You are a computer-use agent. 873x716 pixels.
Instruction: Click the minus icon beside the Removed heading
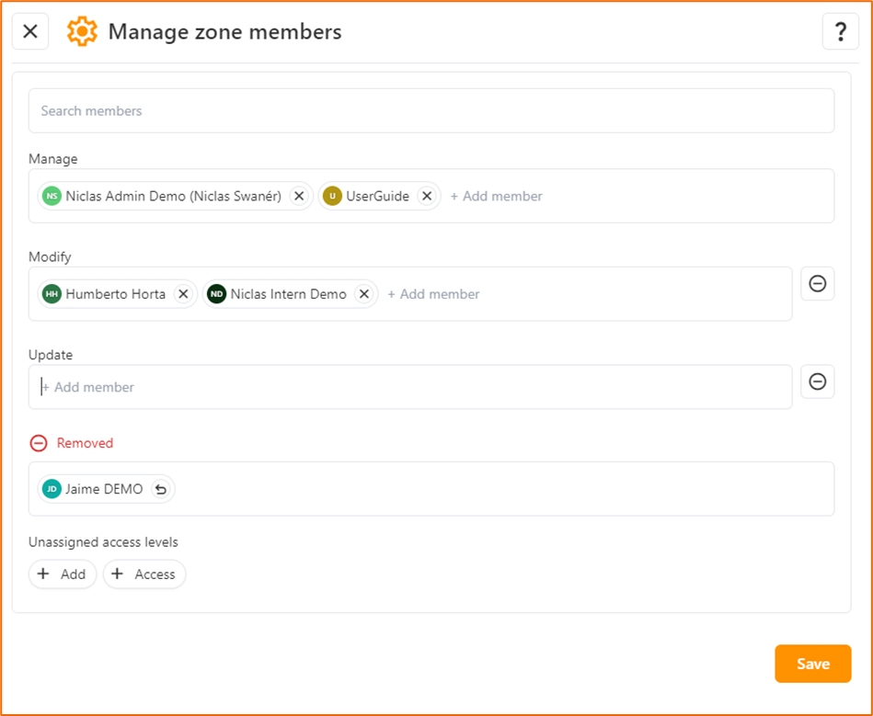tap(37, 443)
